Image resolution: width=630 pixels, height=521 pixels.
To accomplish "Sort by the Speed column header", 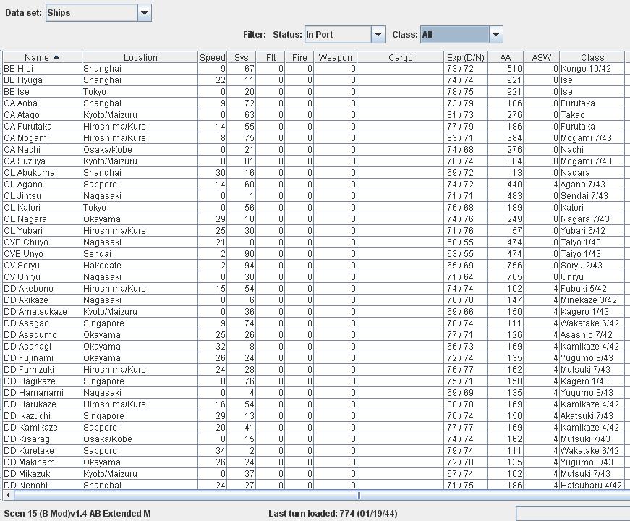I will click(213, 57).
